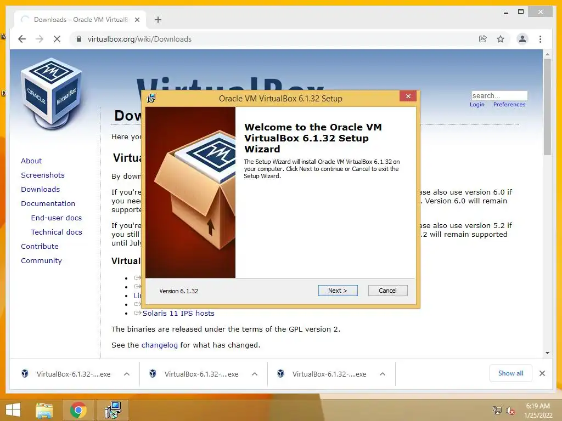Click the page vertical scrollbar thumb

coord(547,107)
